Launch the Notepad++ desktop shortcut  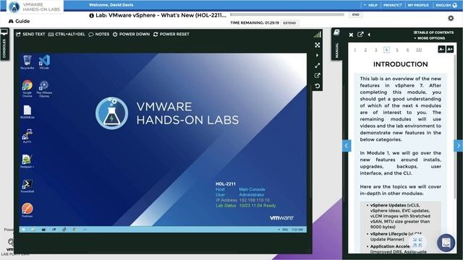pos(27,161)
